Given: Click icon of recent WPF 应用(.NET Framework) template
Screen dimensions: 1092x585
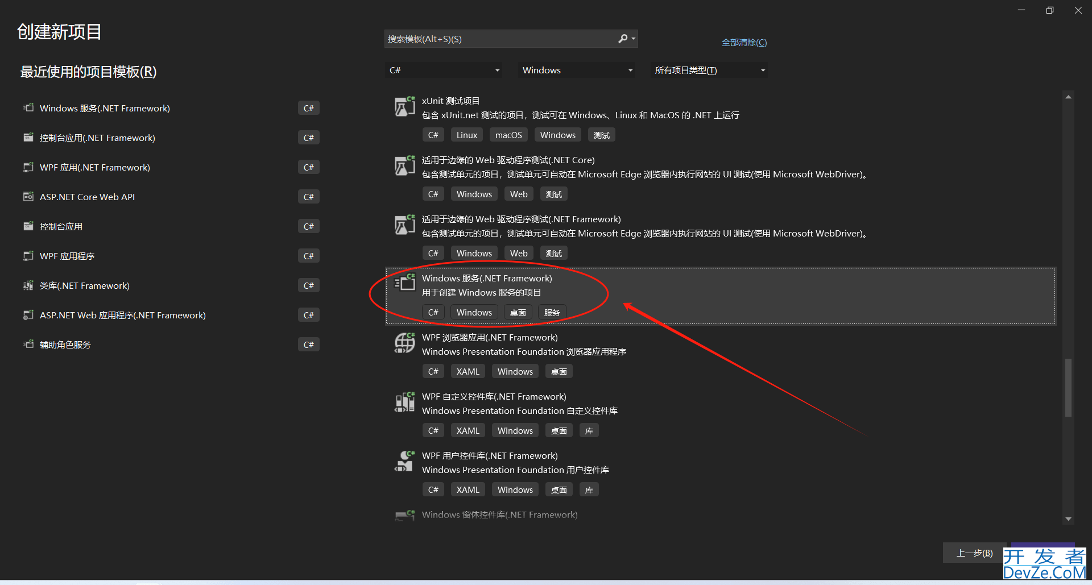Looking at the screenshot, I should (28, 167).
